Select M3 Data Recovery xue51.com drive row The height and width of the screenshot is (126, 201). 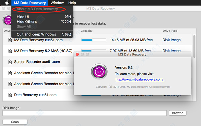(x=98, y=40)
